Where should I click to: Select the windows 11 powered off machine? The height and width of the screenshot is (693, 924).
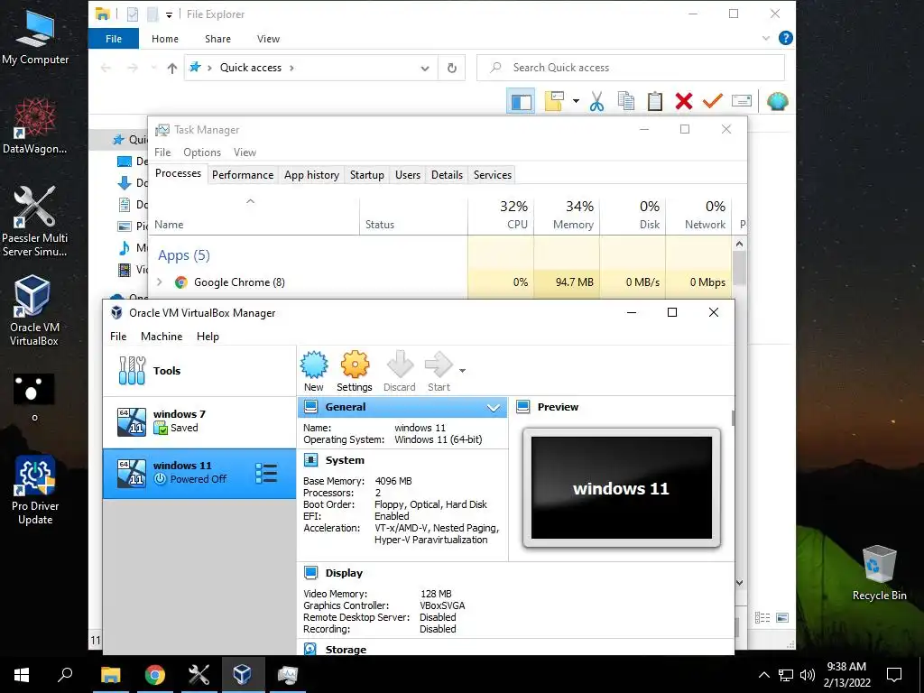coord(199,473)
